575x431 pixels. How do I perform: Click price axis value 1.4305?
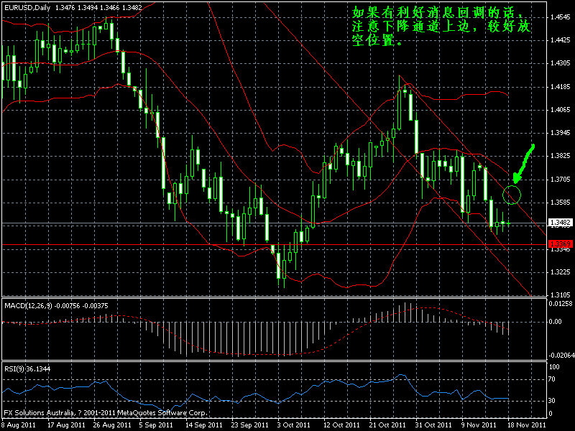561,63
